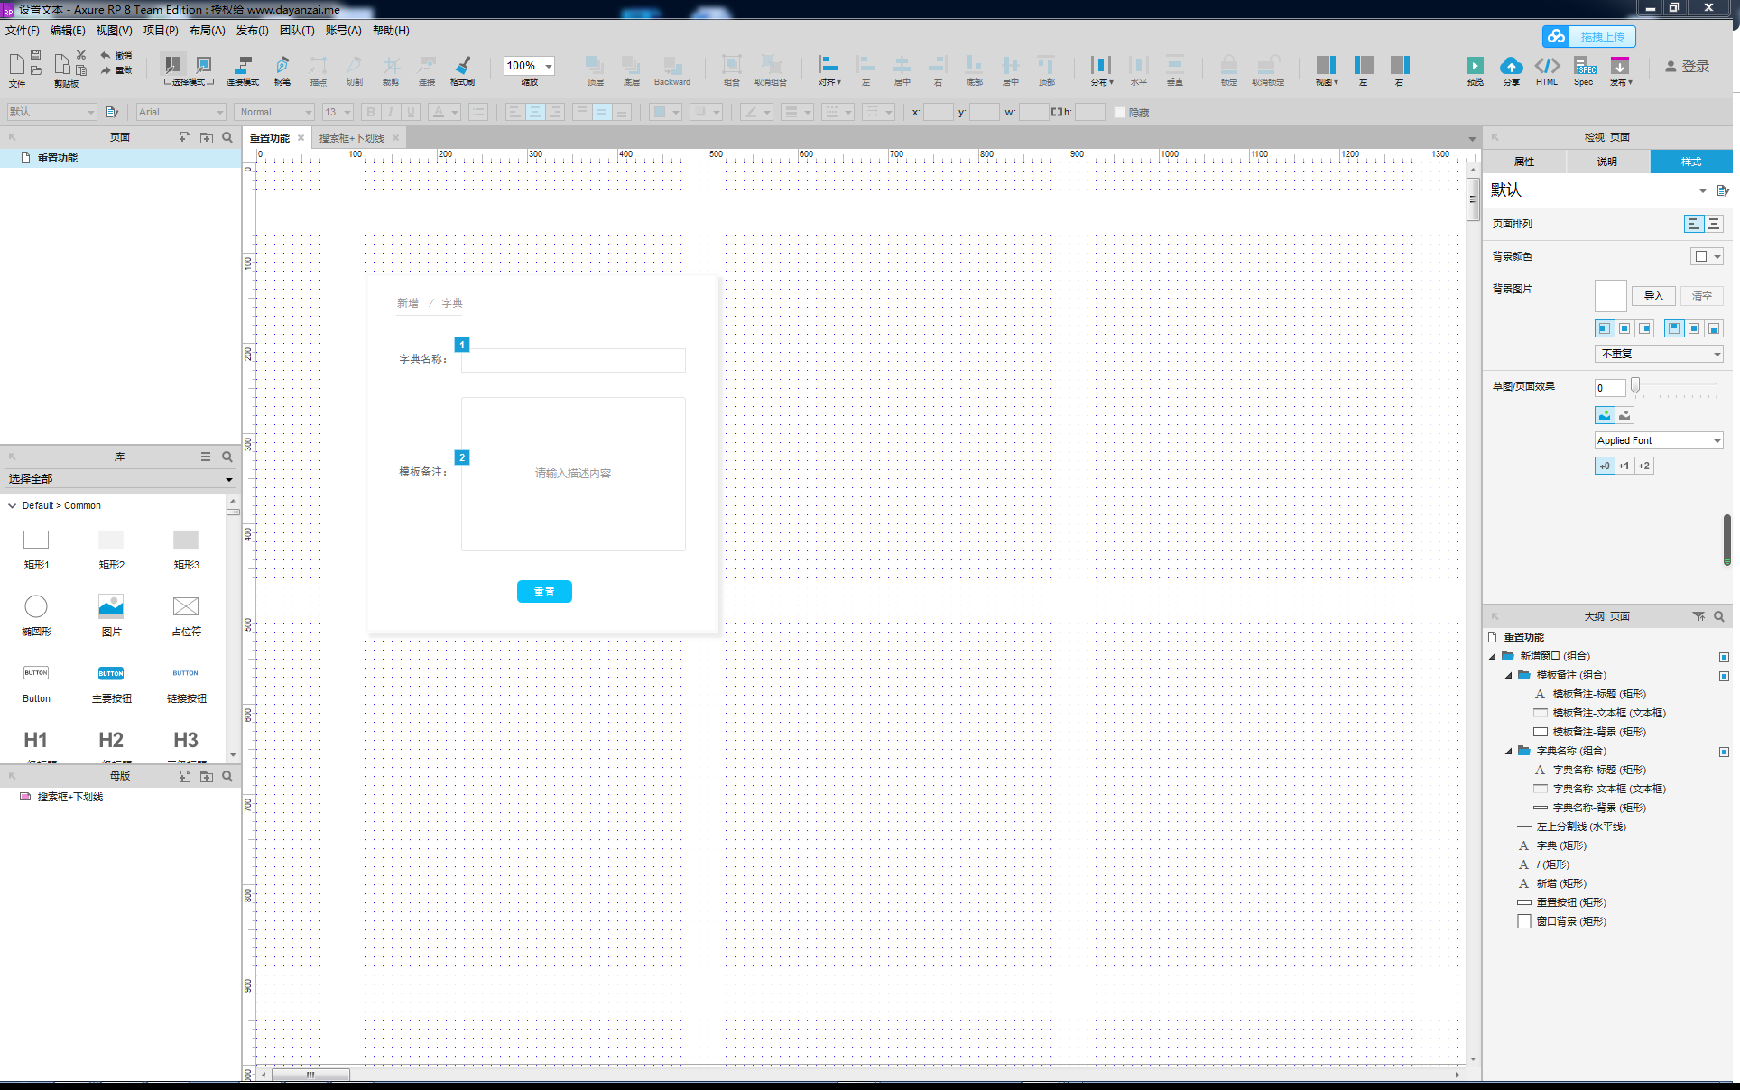The height and width of the screenshot is (1090, 1740).
Task: Click the 重置 button on canvas
Action: coord(544,592)
